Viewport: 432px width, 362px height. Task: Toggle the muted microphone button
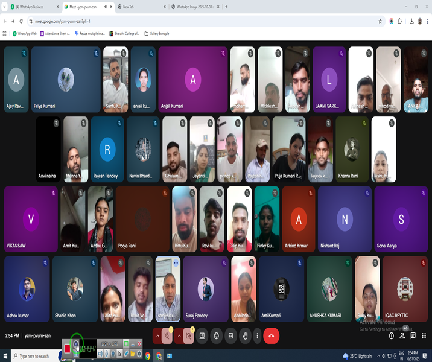pyautogui.click(x=168, y=336)
